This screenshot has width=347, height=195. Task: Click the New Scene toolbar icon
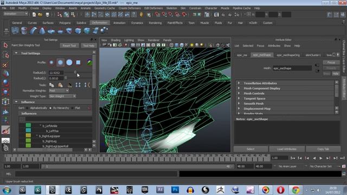click(x=34, y=15)
